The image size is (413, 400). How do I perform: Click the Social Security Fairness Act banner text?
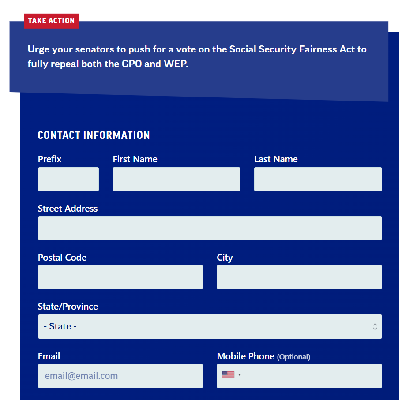[x=197, y=56]
